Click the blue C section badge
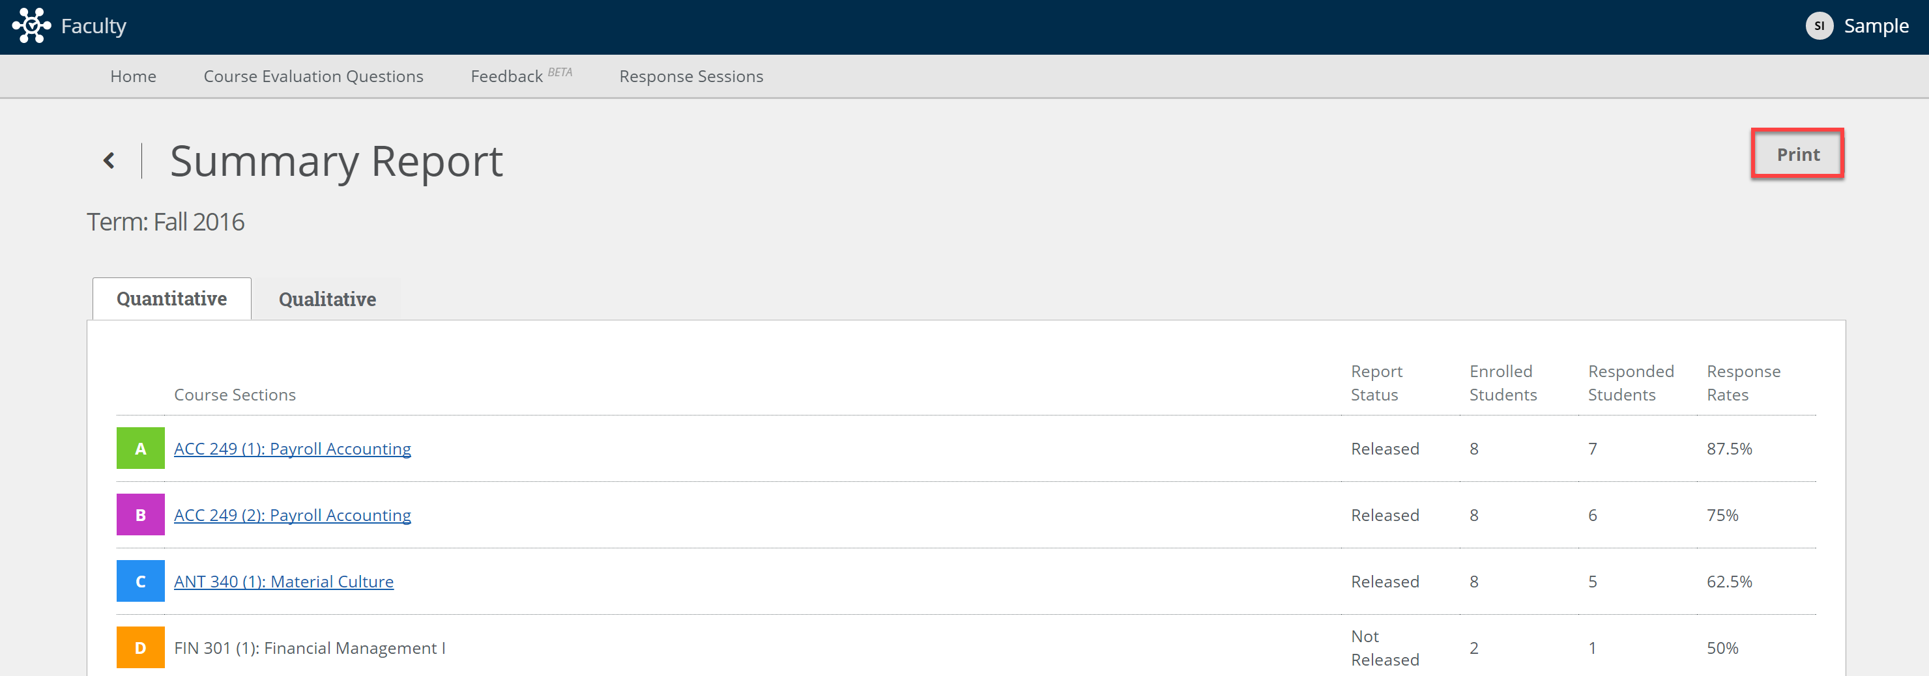This screenshot has width=1929, height=676. (x=141, y=582)
